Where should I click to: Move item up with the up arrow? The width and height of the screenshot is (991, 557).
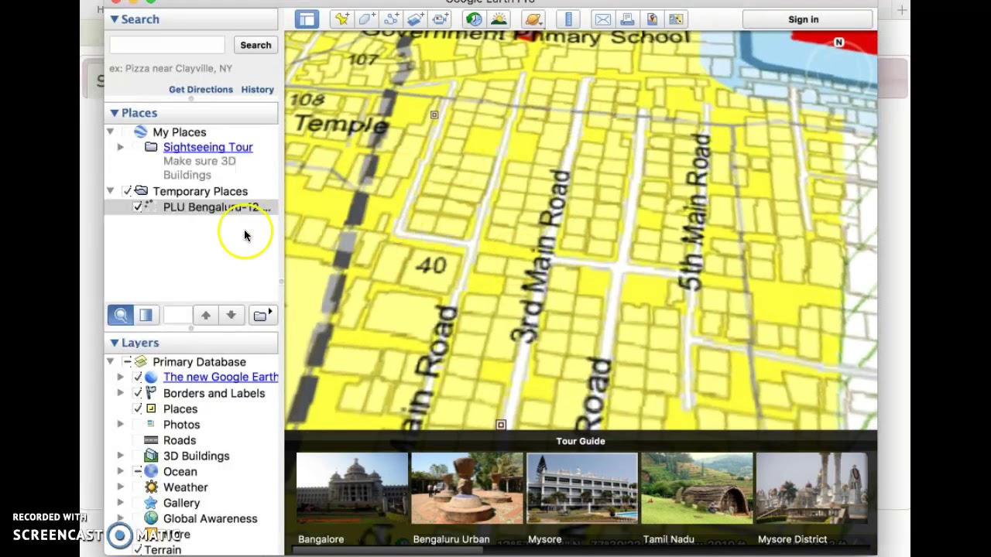point(206,315)
